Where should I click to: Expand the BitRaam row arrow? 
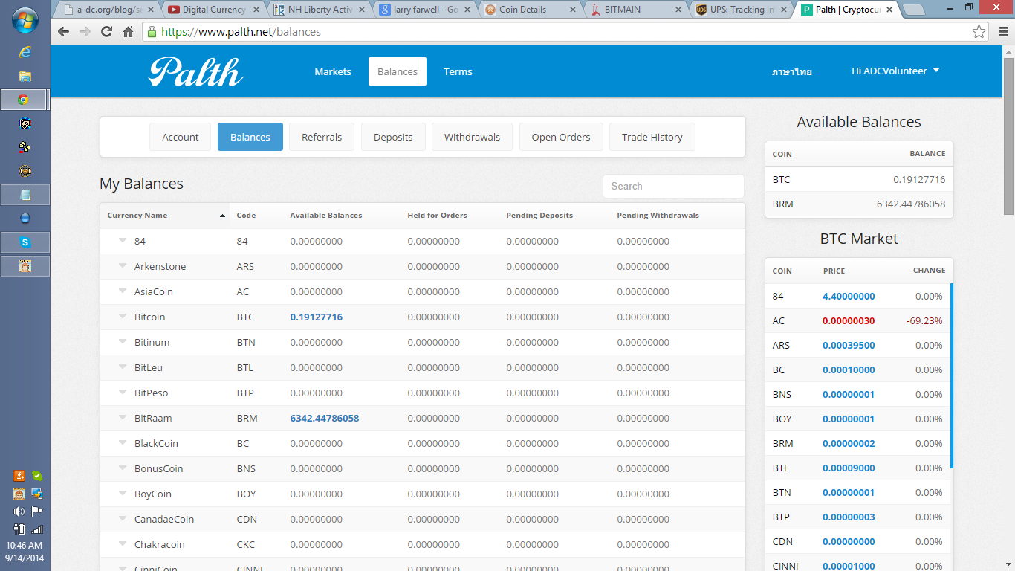pos(123,418)
